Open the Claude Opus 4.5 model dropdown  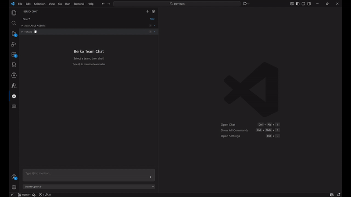[89, 186]
